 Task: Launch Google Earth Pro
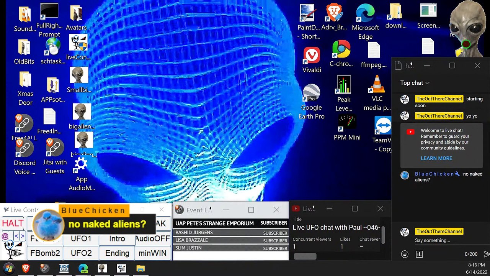pos(312,102)
